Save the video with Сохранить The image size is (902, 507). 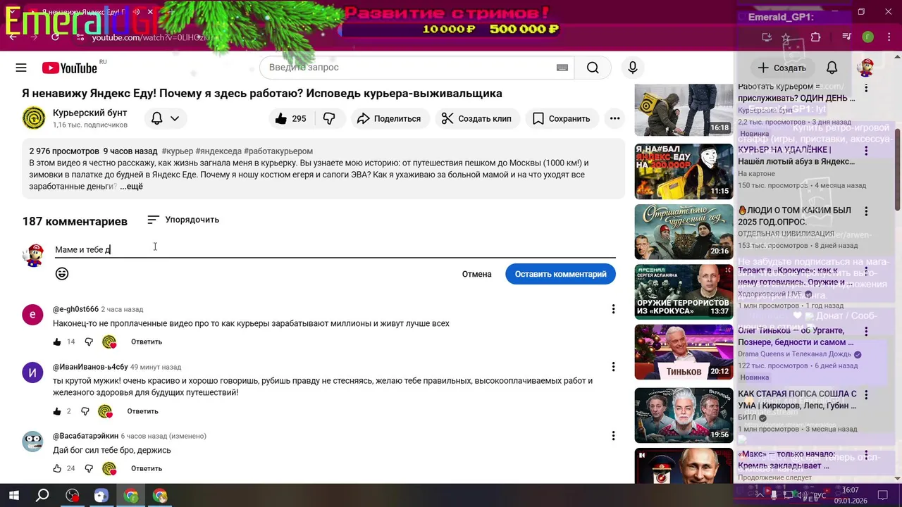[x=562, y=118]
